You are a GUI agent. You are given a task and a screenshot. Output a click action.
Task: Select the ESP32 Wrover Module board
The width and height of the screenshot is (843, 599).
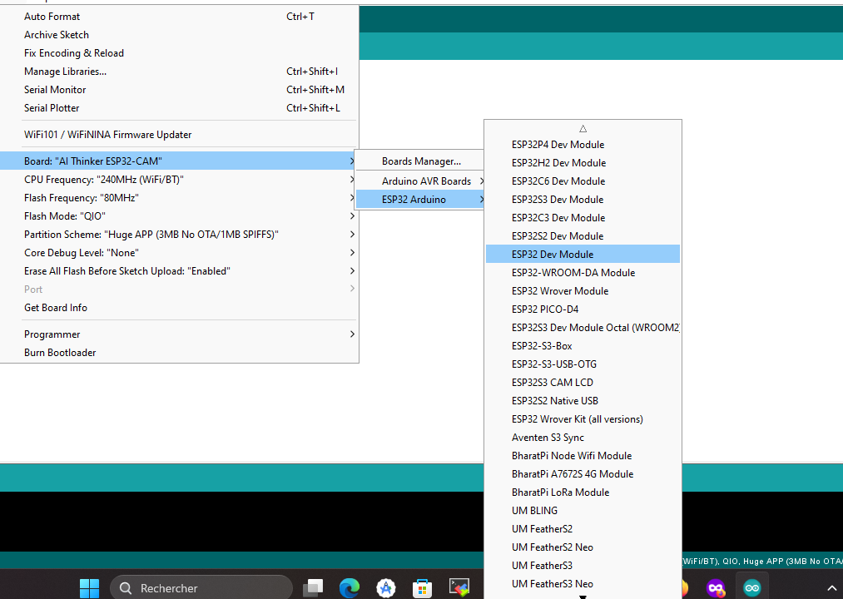(x=583, y=290)
